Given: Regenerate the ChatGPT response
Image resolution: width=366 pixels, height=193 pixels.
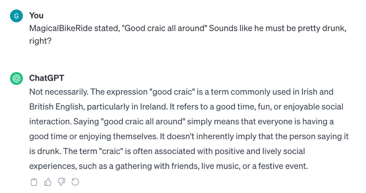Looking at the screenshot, I should click(x=75, y=182).
